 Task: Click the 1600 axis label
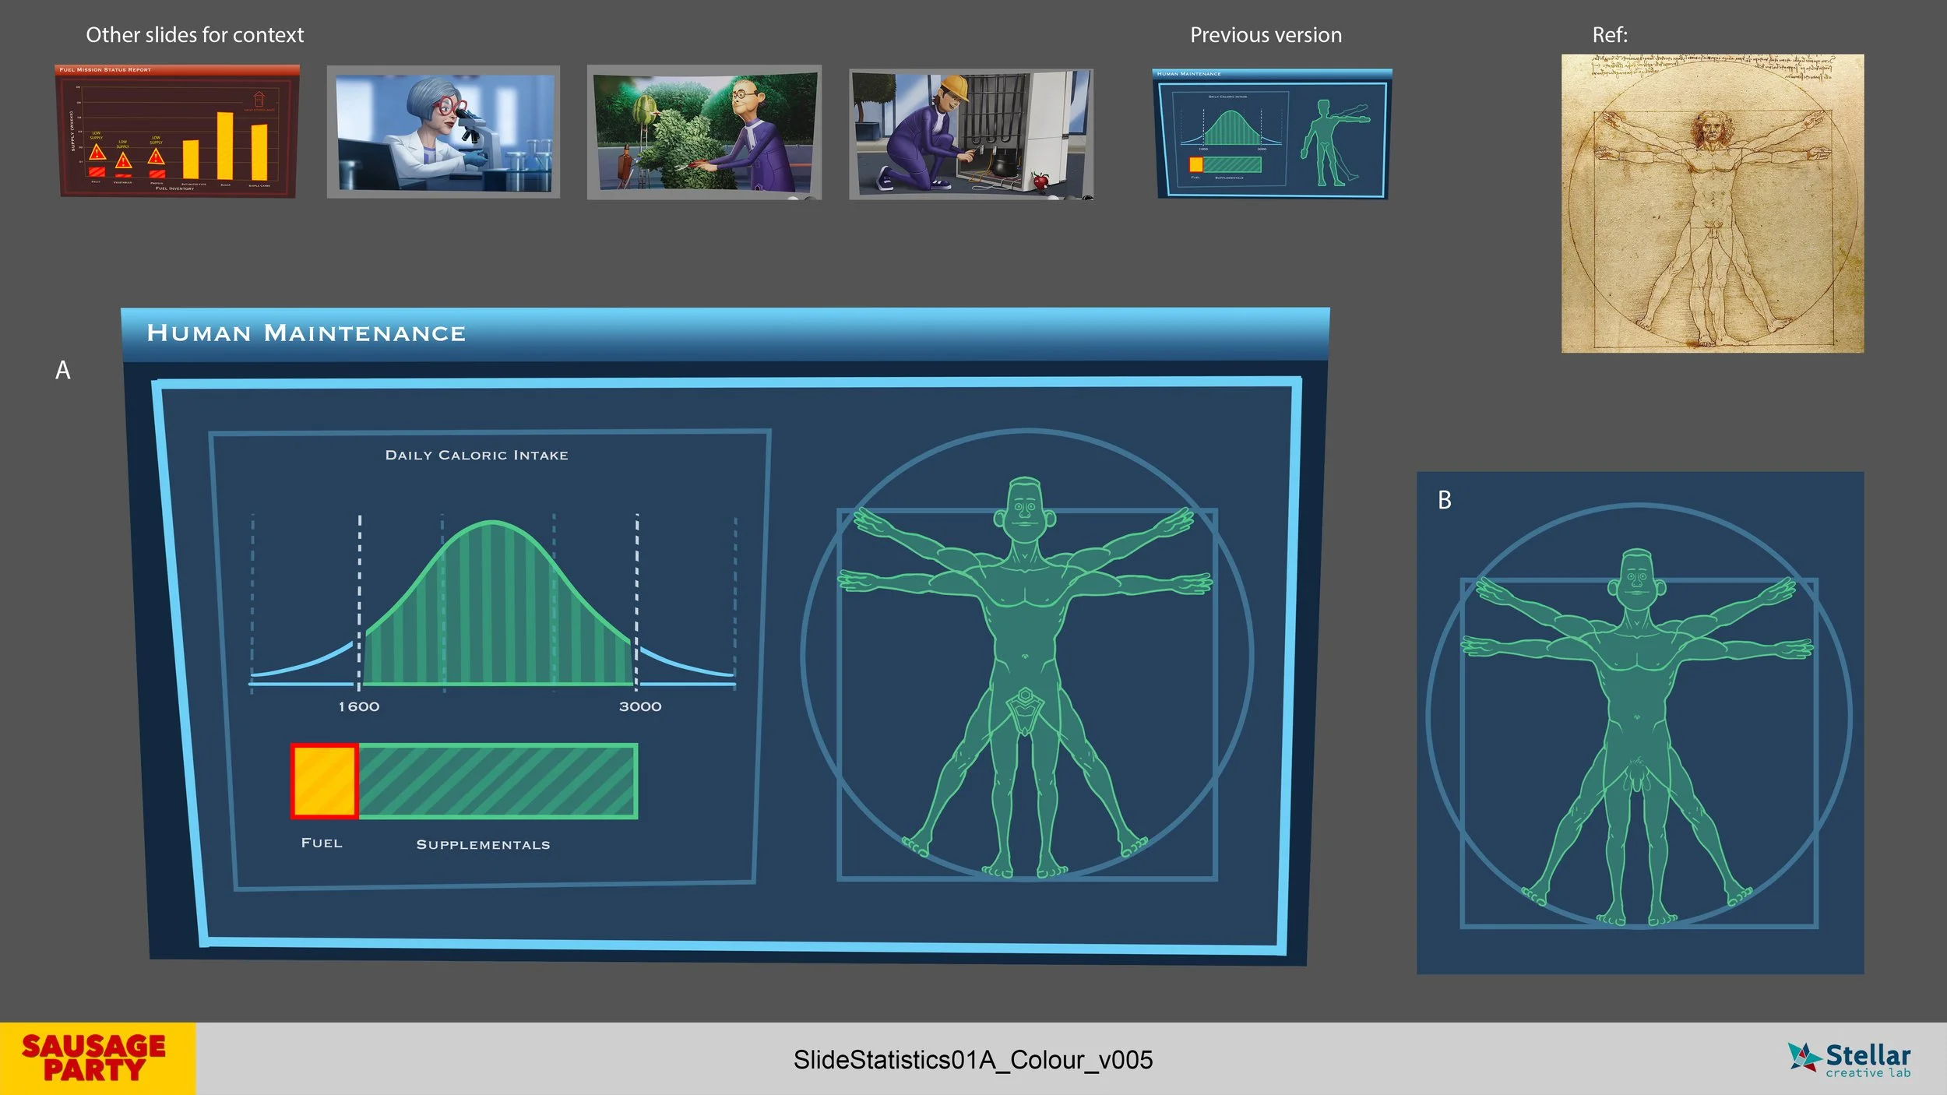point(359,706)
